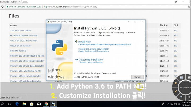
Task: Click Cancel in the setup dialog
Action: pyautogui.click(x=137, y=77)
